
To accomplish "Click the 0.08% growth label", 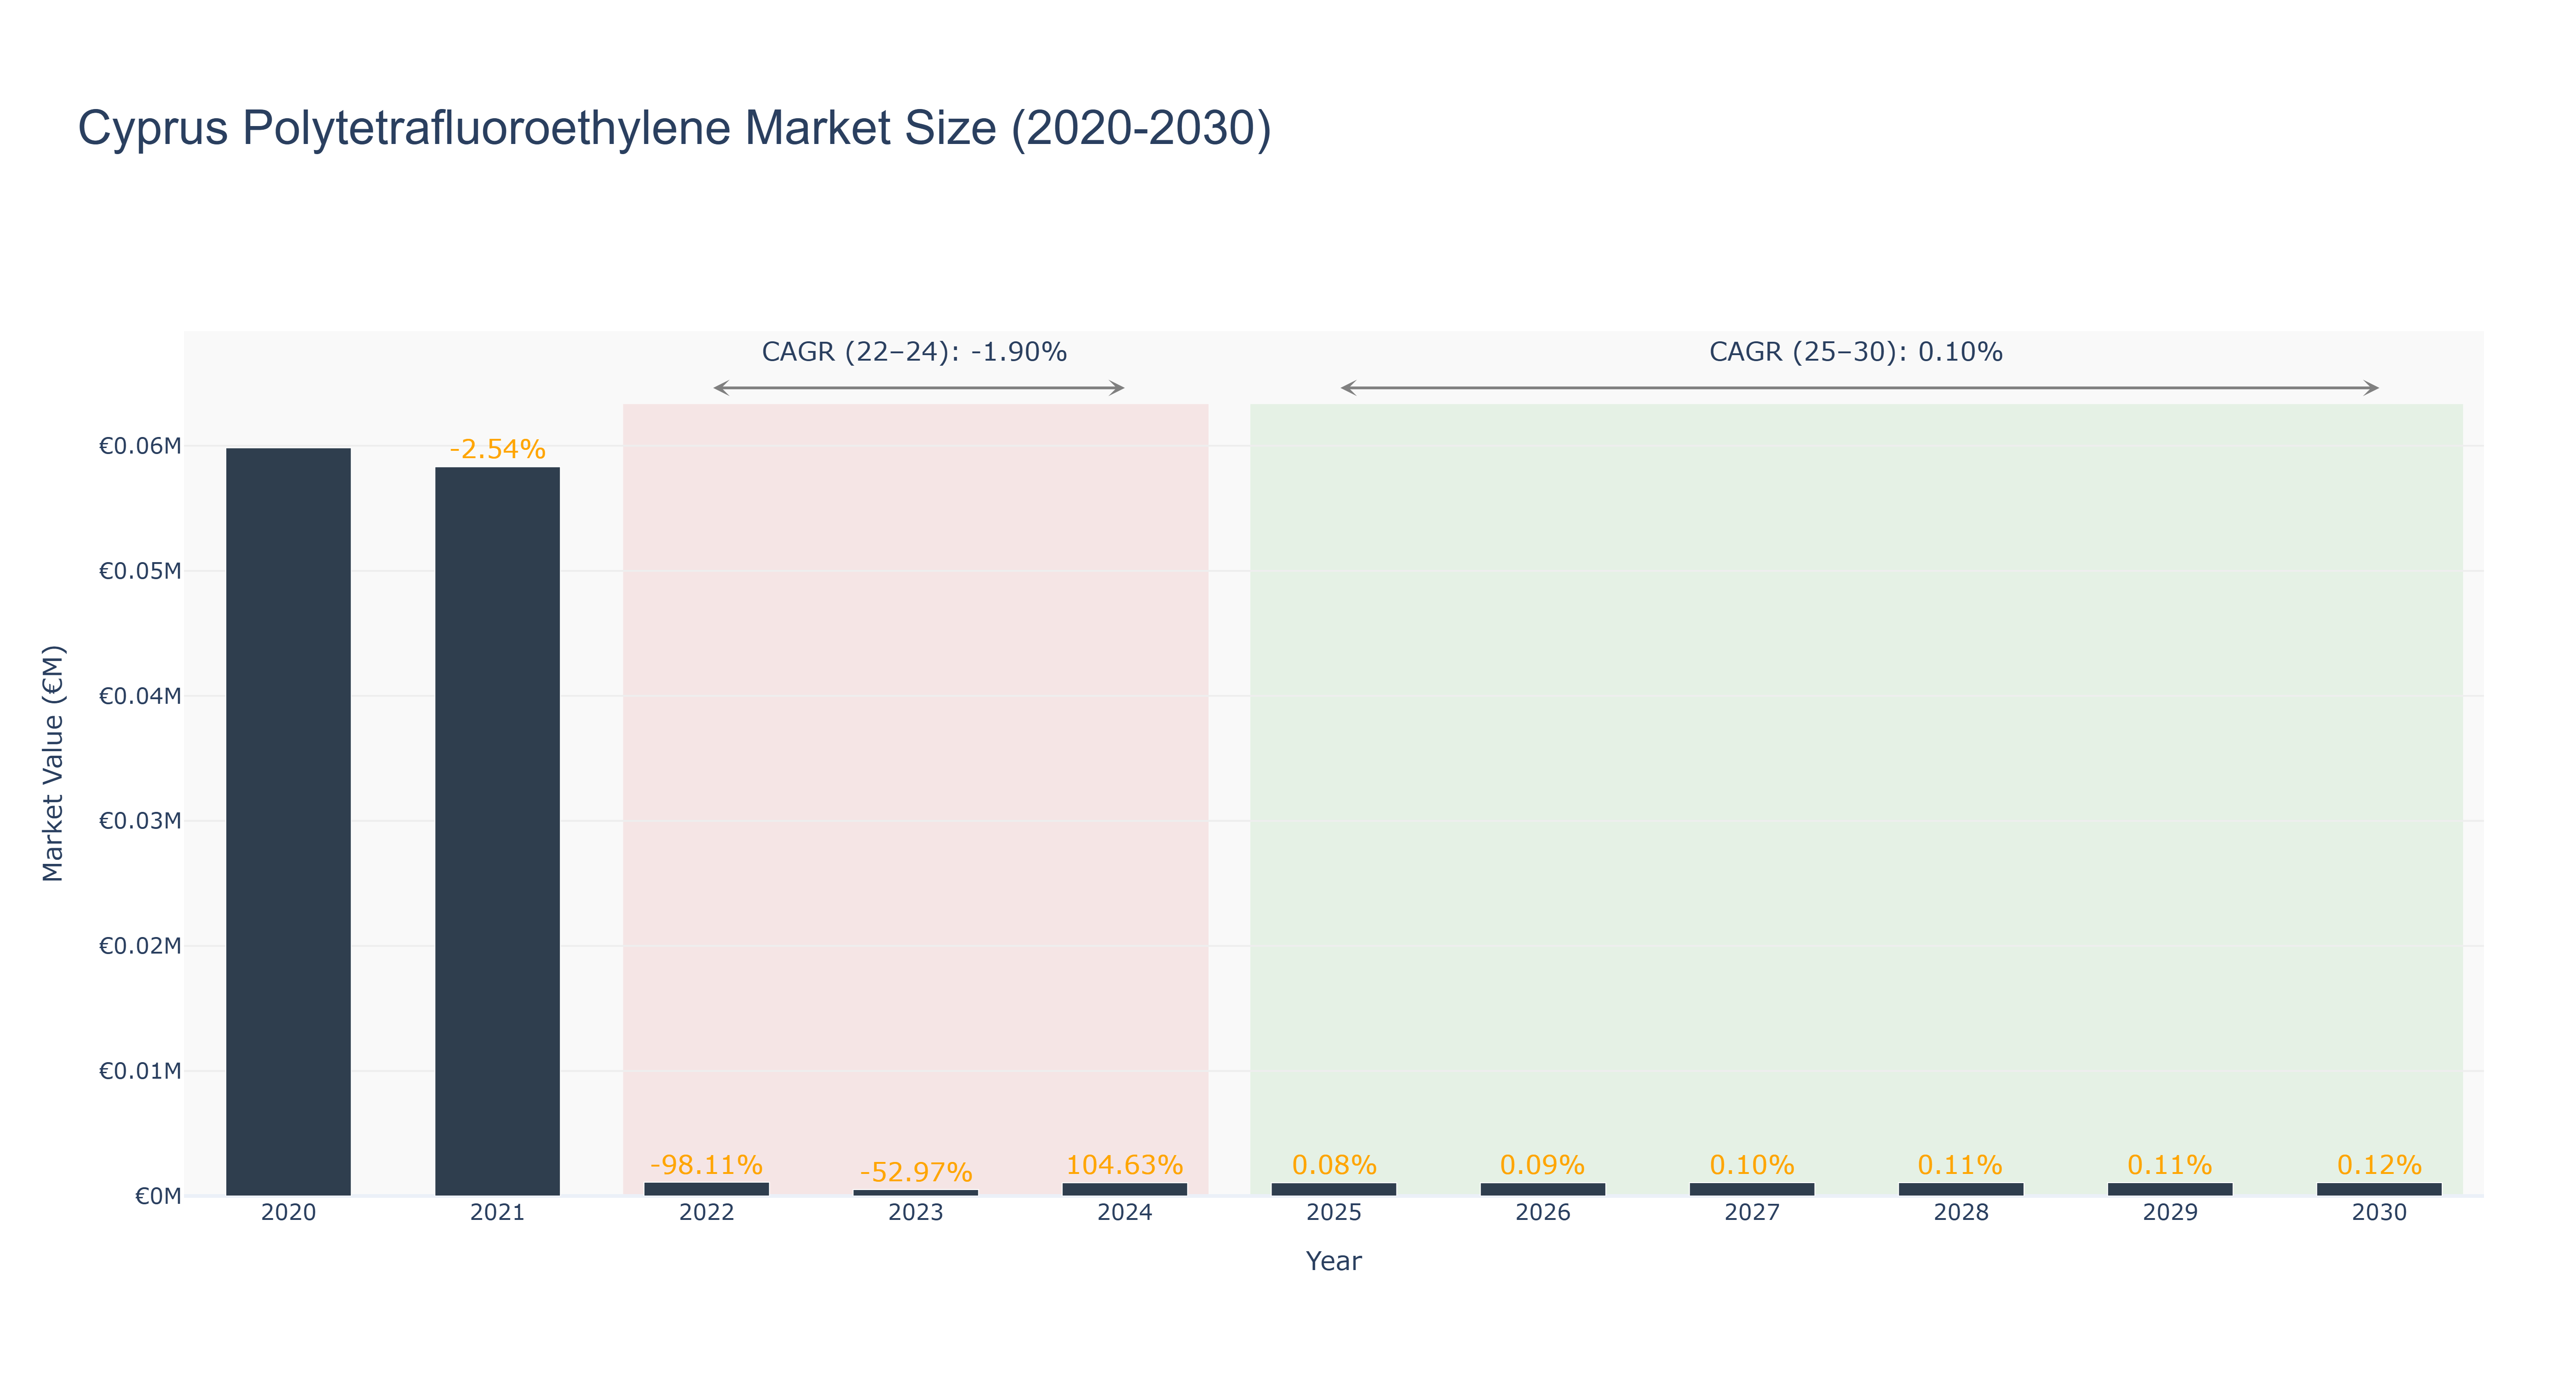I will pos(1334,1165).
